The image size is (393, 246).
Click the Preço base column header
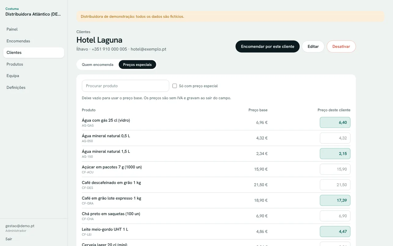[x=258, y=110]
